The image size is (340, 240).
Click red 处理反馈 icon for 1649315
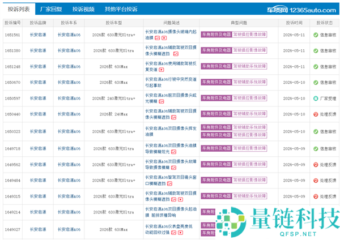tap(316, 196)
